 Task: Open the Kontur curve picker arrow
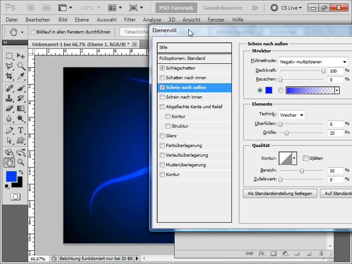point(294,158)
